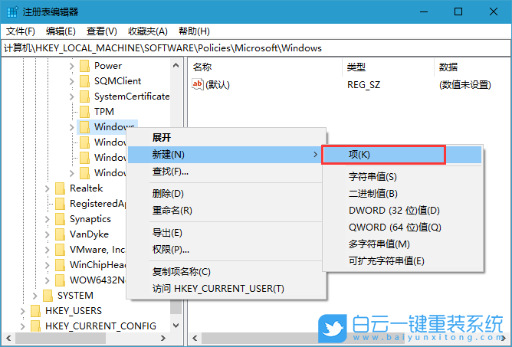The image size is (512, 347).
Task: Click the REG_SZ type cell
Action: 363,85
